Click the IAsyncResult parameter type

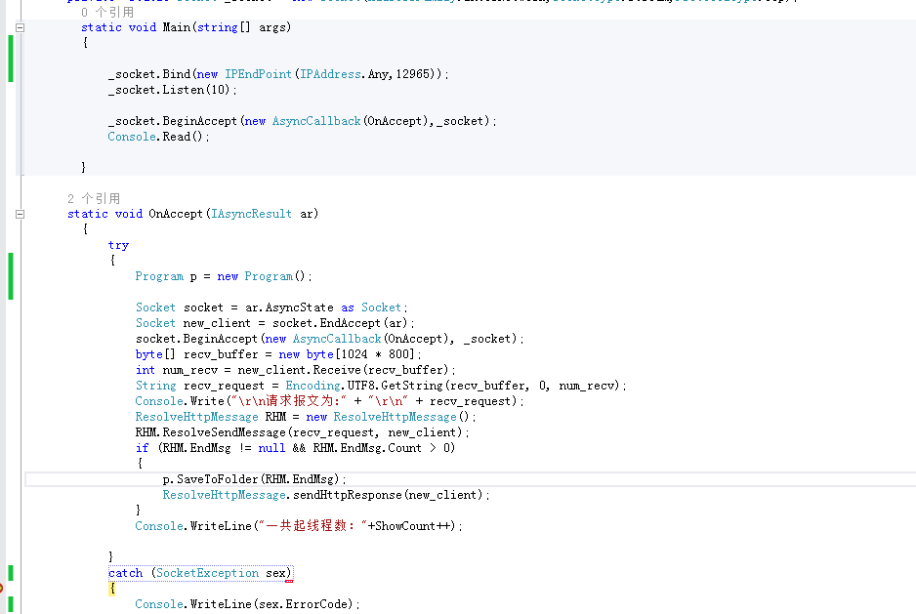click(252, 214)
